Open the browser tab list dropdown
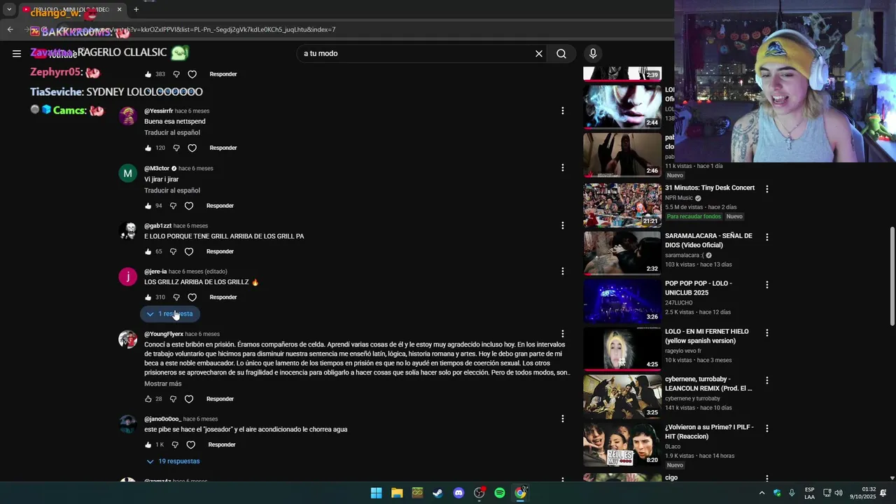 9,10
